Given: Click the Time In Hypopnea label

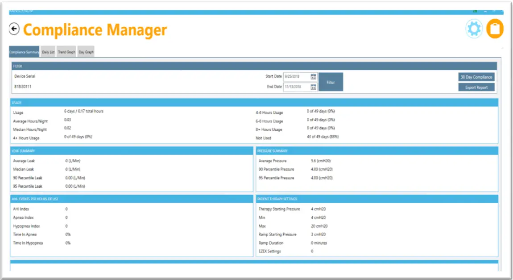Looking at the screenshot, I should [28, 243].
